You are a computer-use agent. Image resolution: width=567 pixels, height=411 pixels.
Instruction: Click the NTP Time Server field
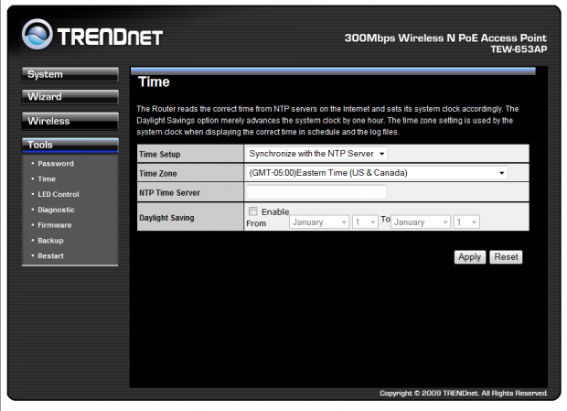pos(316,191)
